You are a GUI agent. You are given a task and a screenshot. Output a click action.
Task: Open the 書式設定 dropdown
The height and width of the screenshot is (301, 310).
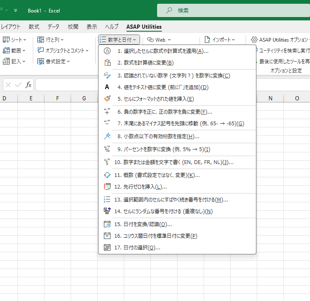pos(54,61)
